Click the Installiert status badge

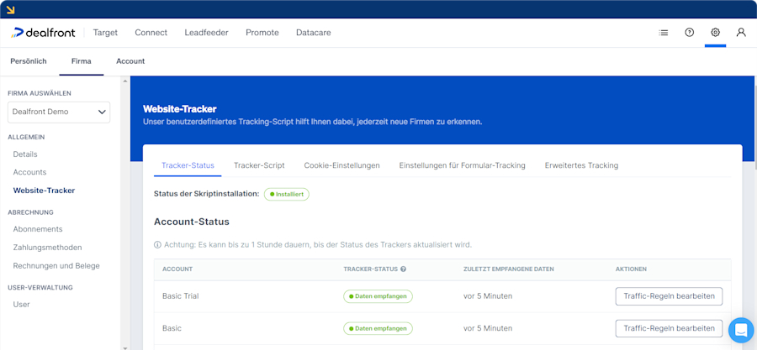click(286, 194)
